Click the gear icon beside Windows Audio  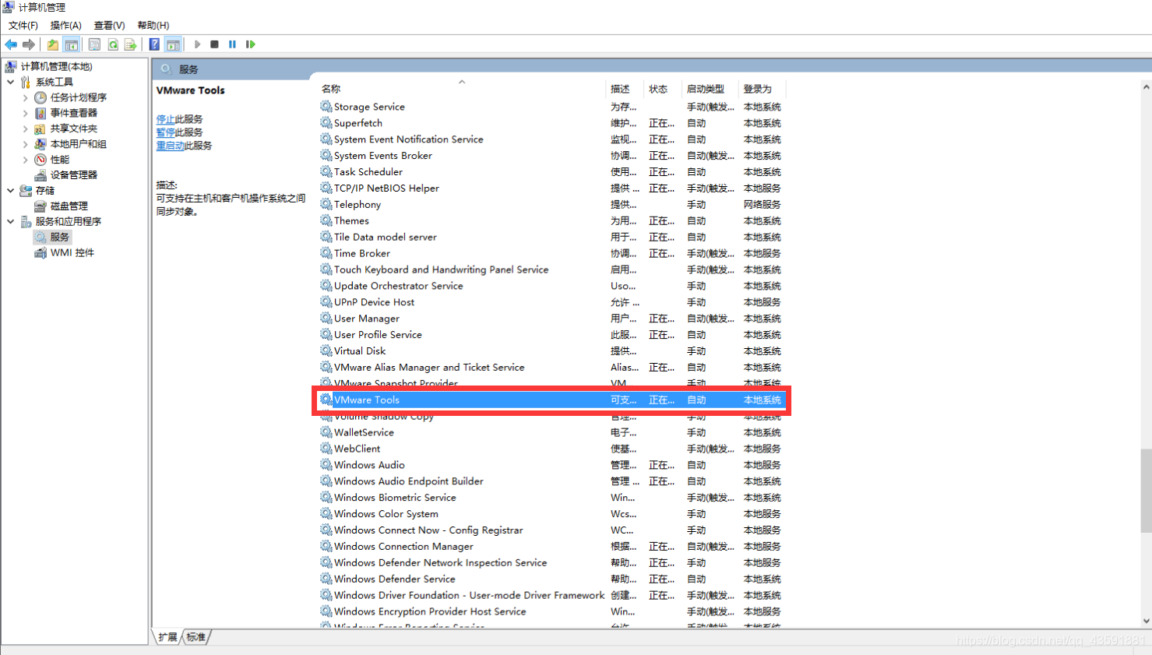(x=326, y=465)
